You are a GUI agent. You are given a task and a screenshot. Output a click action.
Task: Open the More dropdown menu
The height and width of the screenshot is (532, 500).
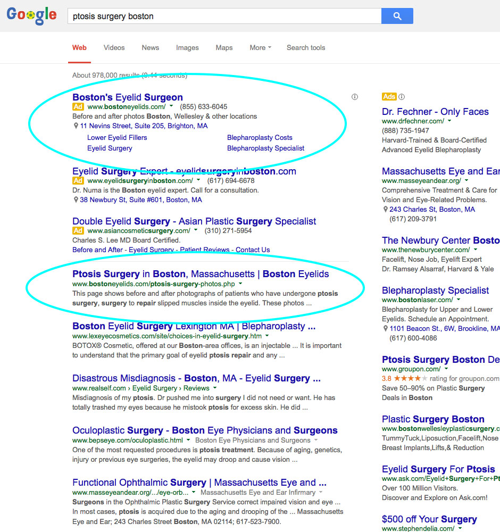pyautogui.click(x=260, y=48)
